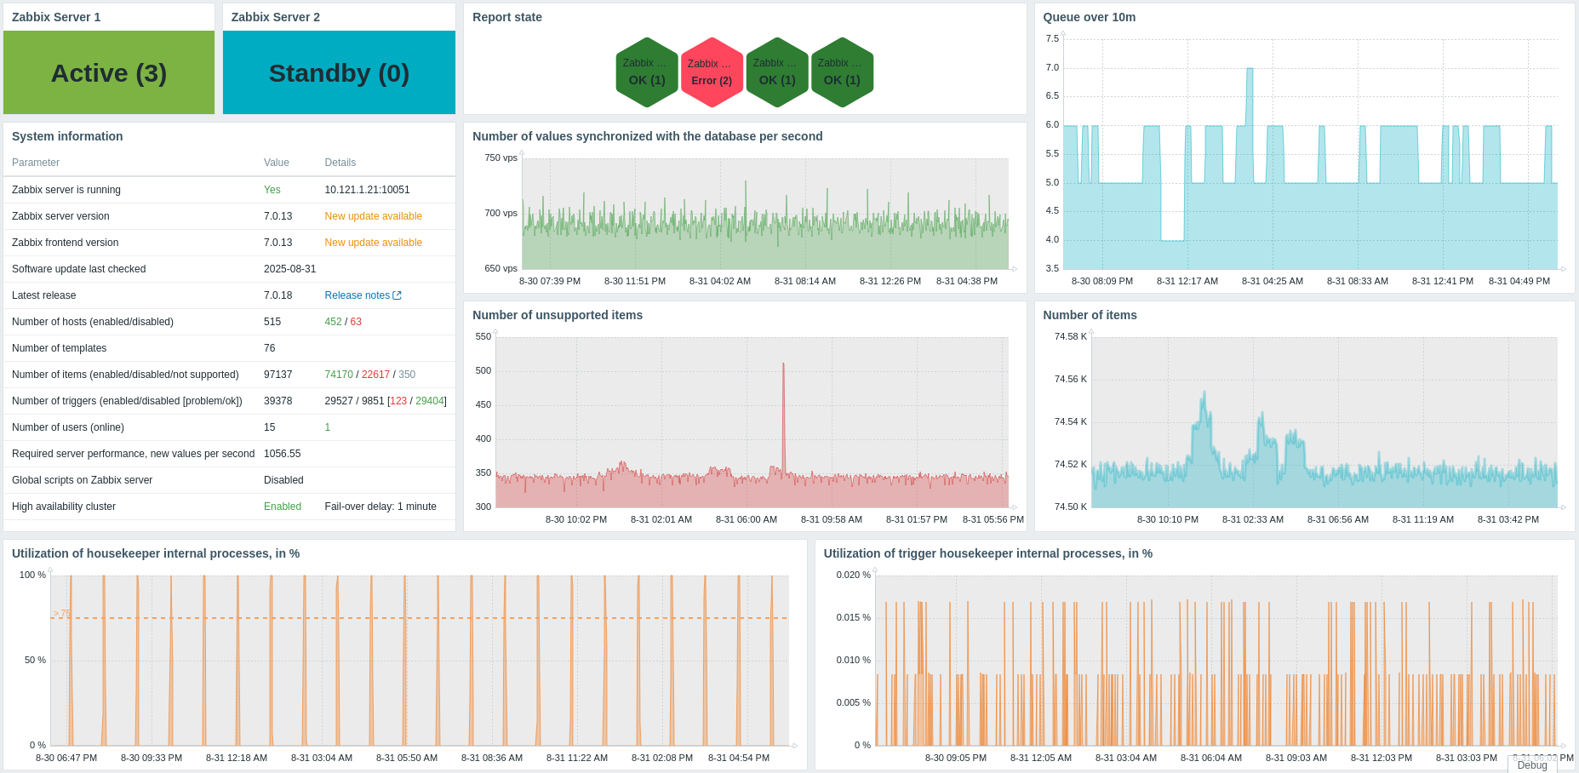Click New update available for frontend version

(373, 243)
